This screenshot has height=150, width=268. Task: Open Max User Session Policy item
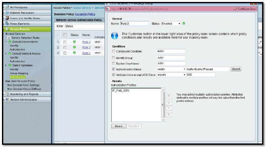(x=20, y=81)
